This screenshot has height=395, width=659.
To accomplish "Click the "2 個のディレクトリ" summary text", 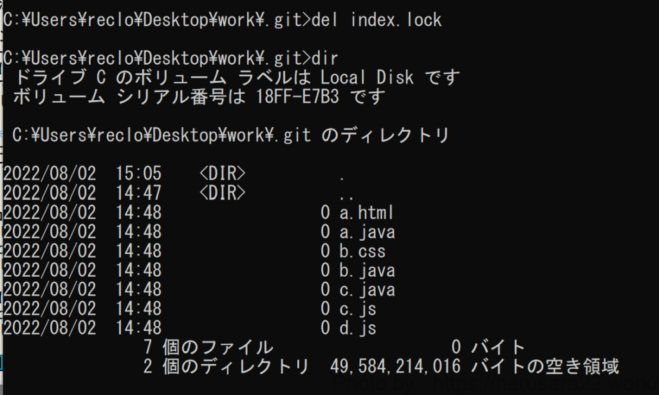I will (227, 367).
